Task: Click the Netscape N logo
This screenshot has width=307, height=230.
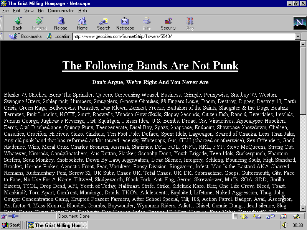Action: 299,24
